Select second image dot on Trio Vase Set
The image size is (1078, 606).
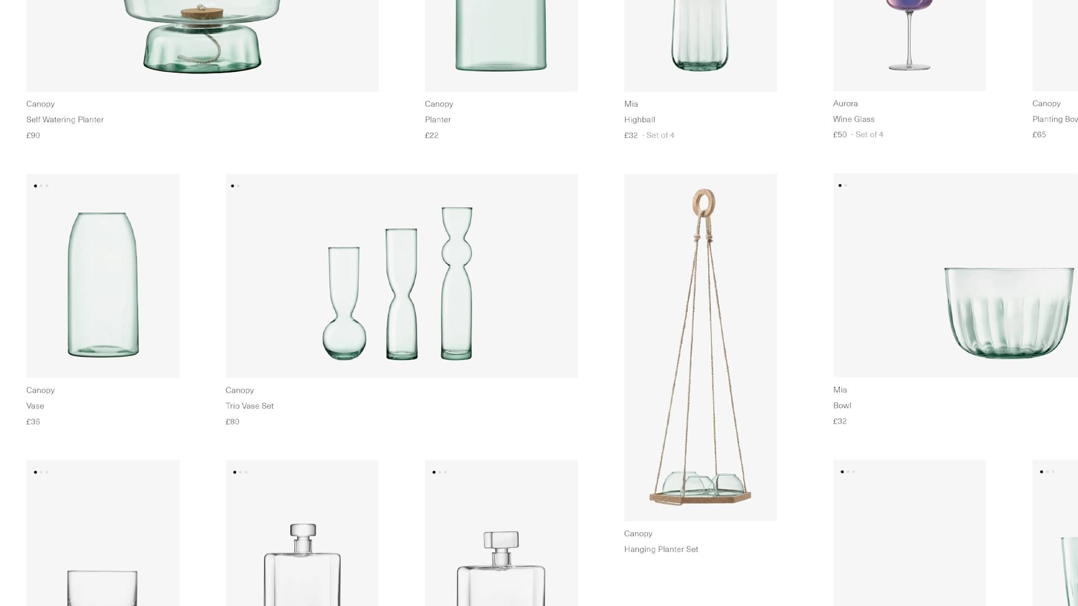point(238,186)
